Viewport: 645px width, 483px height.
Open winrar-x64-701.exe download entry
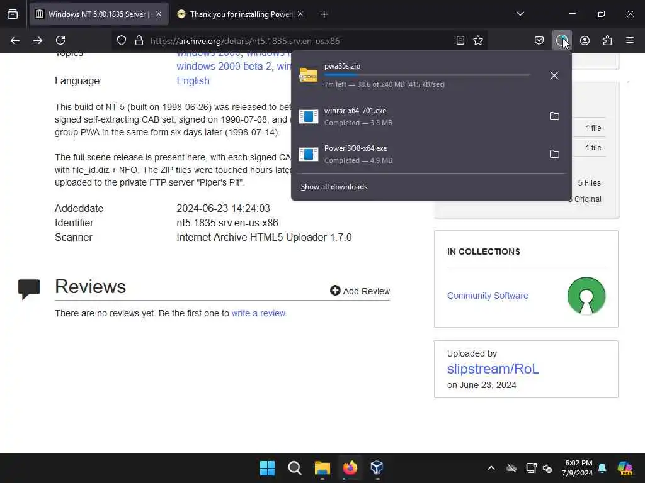click(x=418, y=116)
